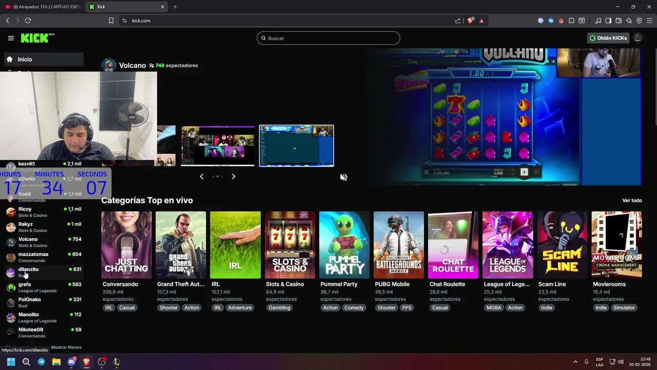The width and height of the screenshot is (657, 370).
Task: Click the Simulator tag under Movierooms
Action: 624,308
